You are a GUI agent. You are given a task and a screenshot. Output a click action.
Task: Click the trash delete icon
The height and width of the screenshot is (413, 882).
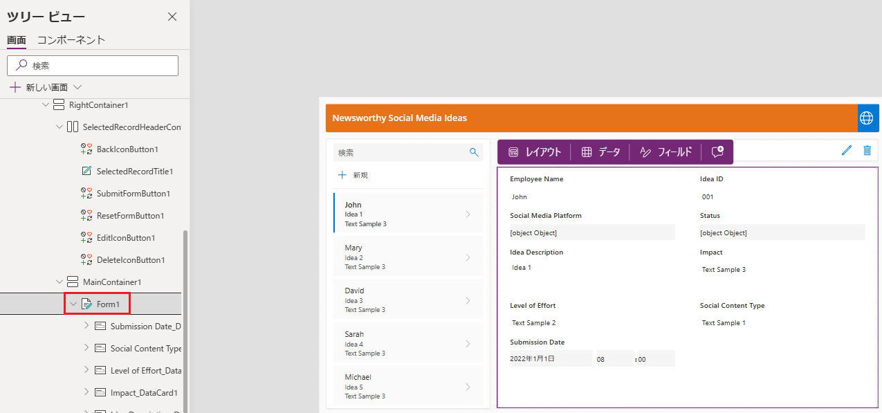[867, 150]
